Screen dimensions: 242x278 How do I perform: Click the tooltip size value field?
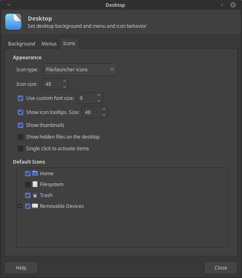point(92,112)
